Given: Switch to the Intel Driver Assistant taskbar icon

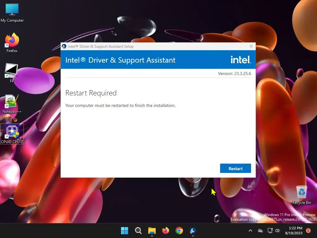Looking at the screenshot, I should coord(193,231).
